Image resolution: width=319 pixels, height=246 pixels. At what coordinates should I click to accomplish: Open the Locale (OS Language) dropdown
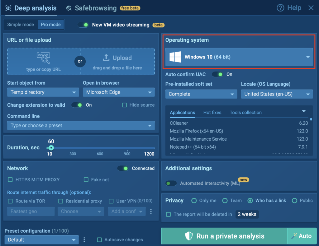(277, 94)
